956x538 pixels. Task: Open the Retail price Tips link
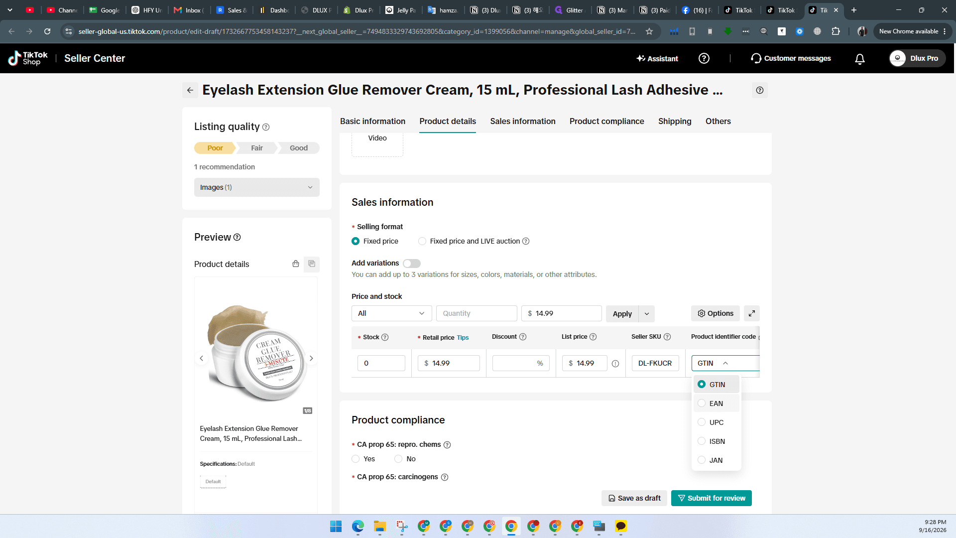click(x=463, y=338)
